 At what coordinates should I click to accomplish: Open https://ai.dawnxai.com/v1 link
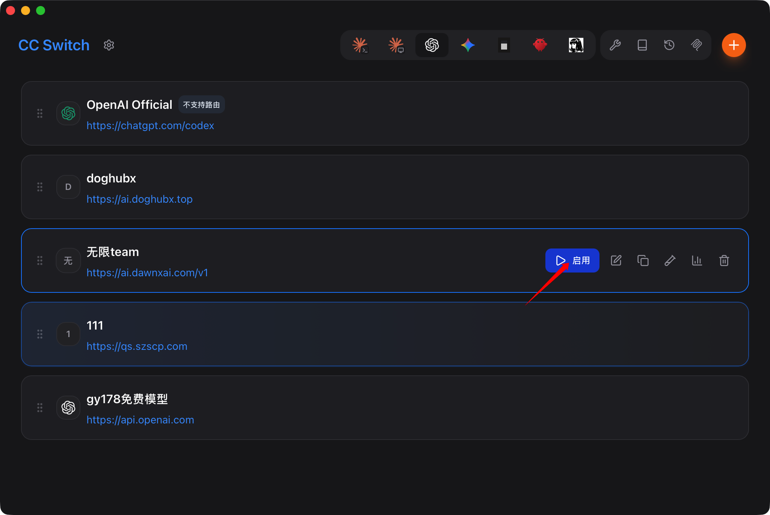click(147, 273)
